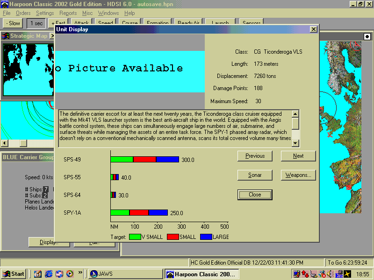Close Unit Display with title bar X
This screenshot has height=280, width=374.
[313, 29]
